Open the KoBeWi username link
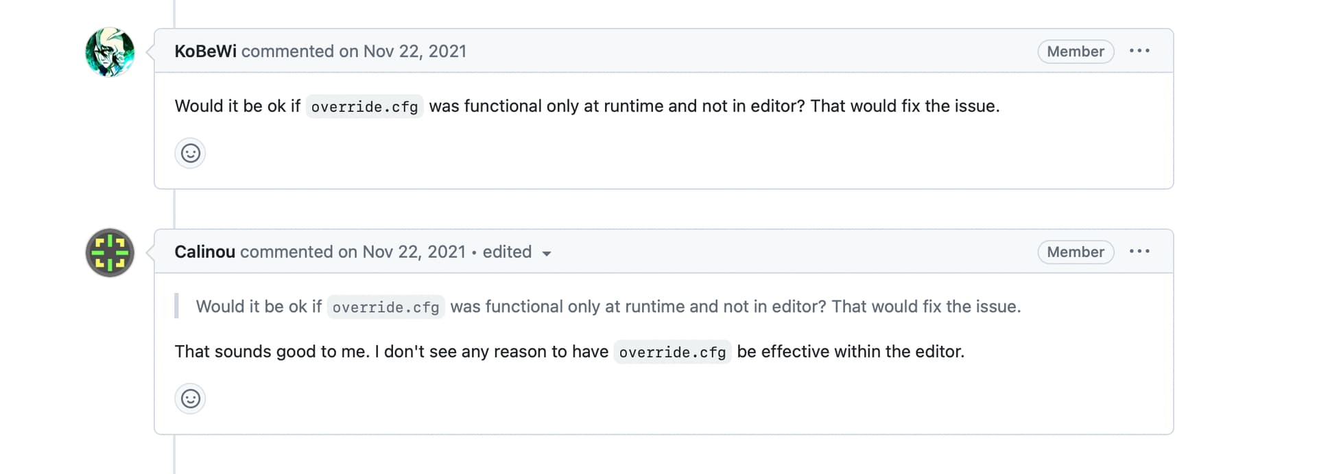This screenshot has height=474, width=1317. [x=205, y=51]
